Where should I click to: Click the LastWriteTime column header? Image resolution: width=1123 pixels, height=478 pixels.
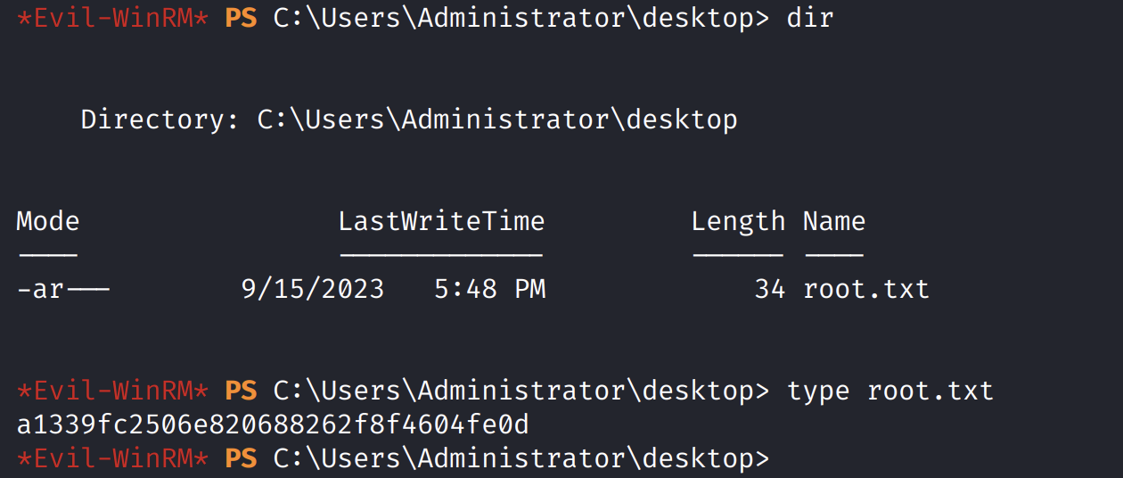(x=441, y=221)
